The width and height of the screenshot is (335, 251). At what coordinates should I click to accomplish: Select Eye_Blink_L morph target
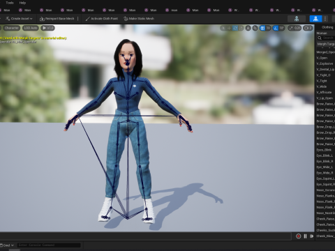[325, 155]
